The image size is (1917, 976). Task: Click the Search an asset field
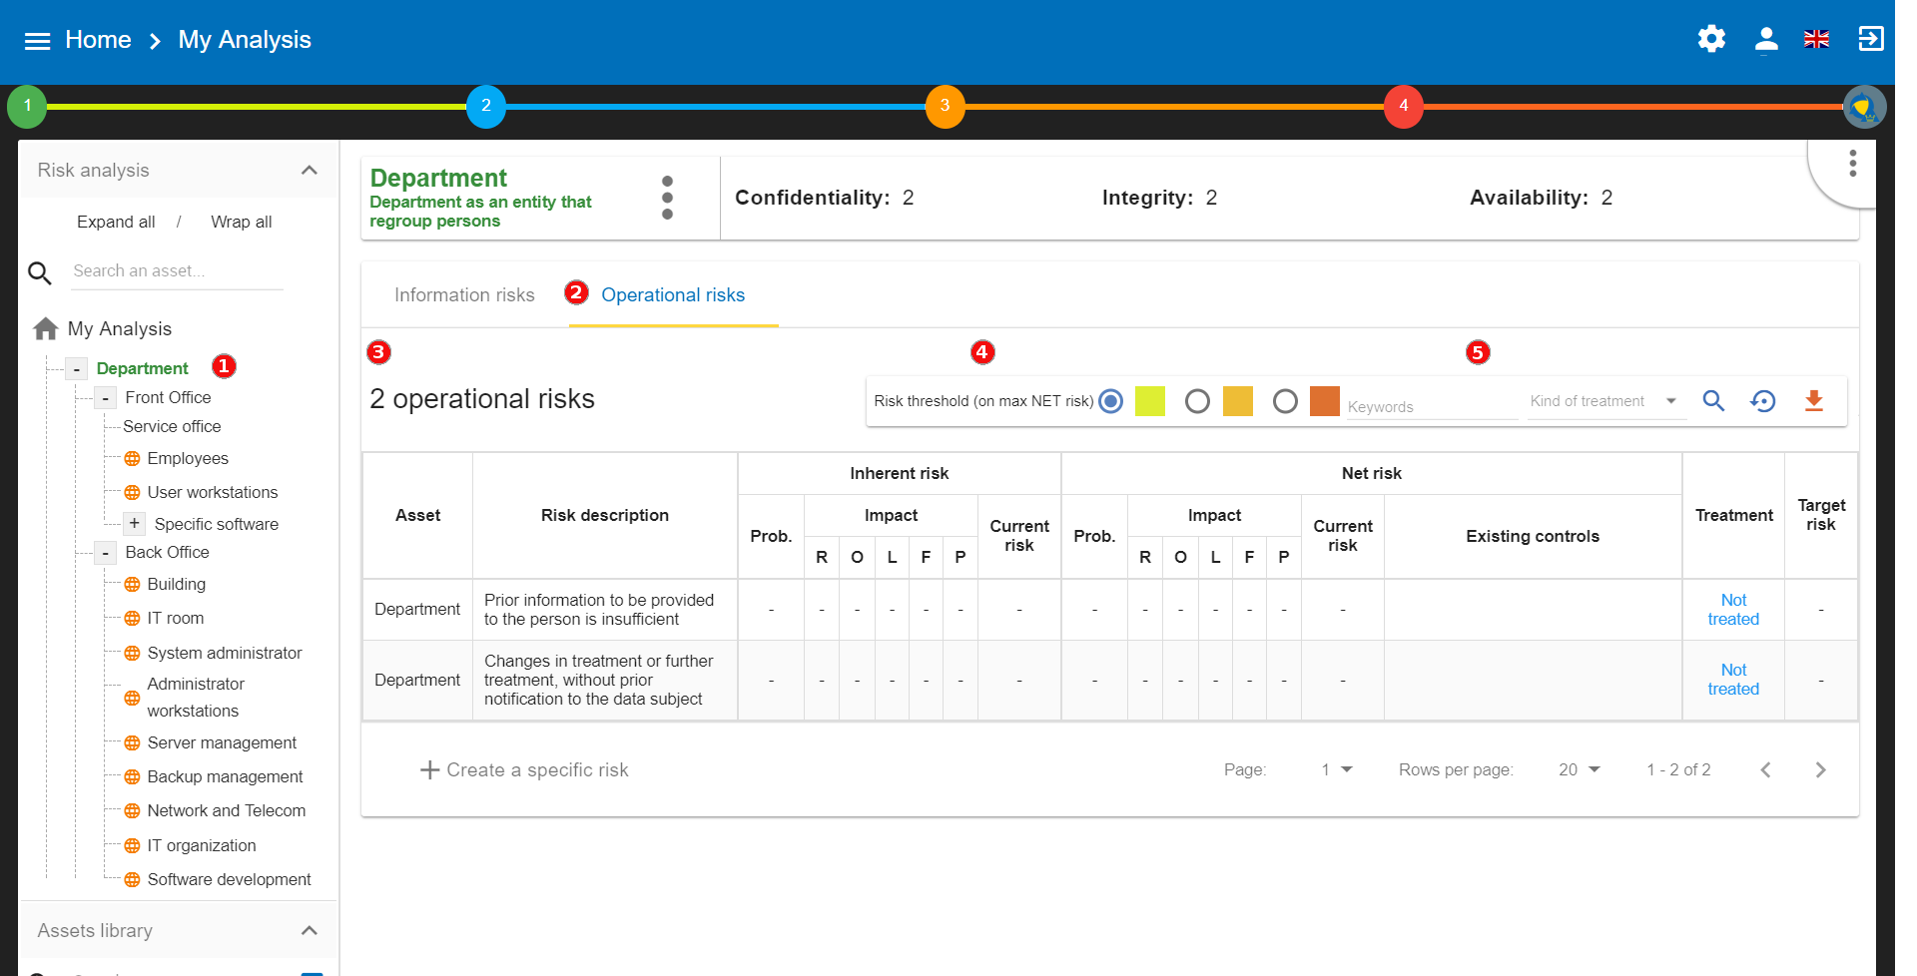(x=177, y=271)
